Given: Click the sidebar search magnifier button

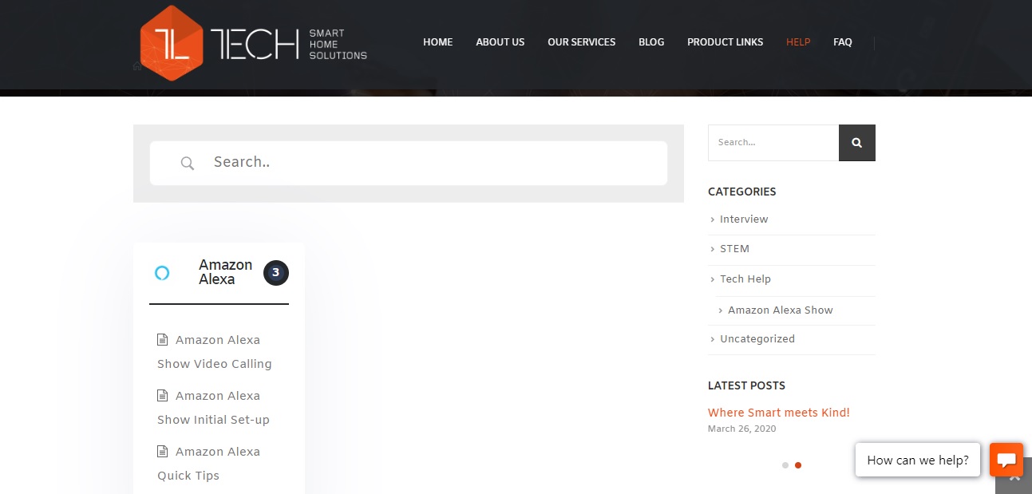Looking at the screenshot, I should click(856, 143).
